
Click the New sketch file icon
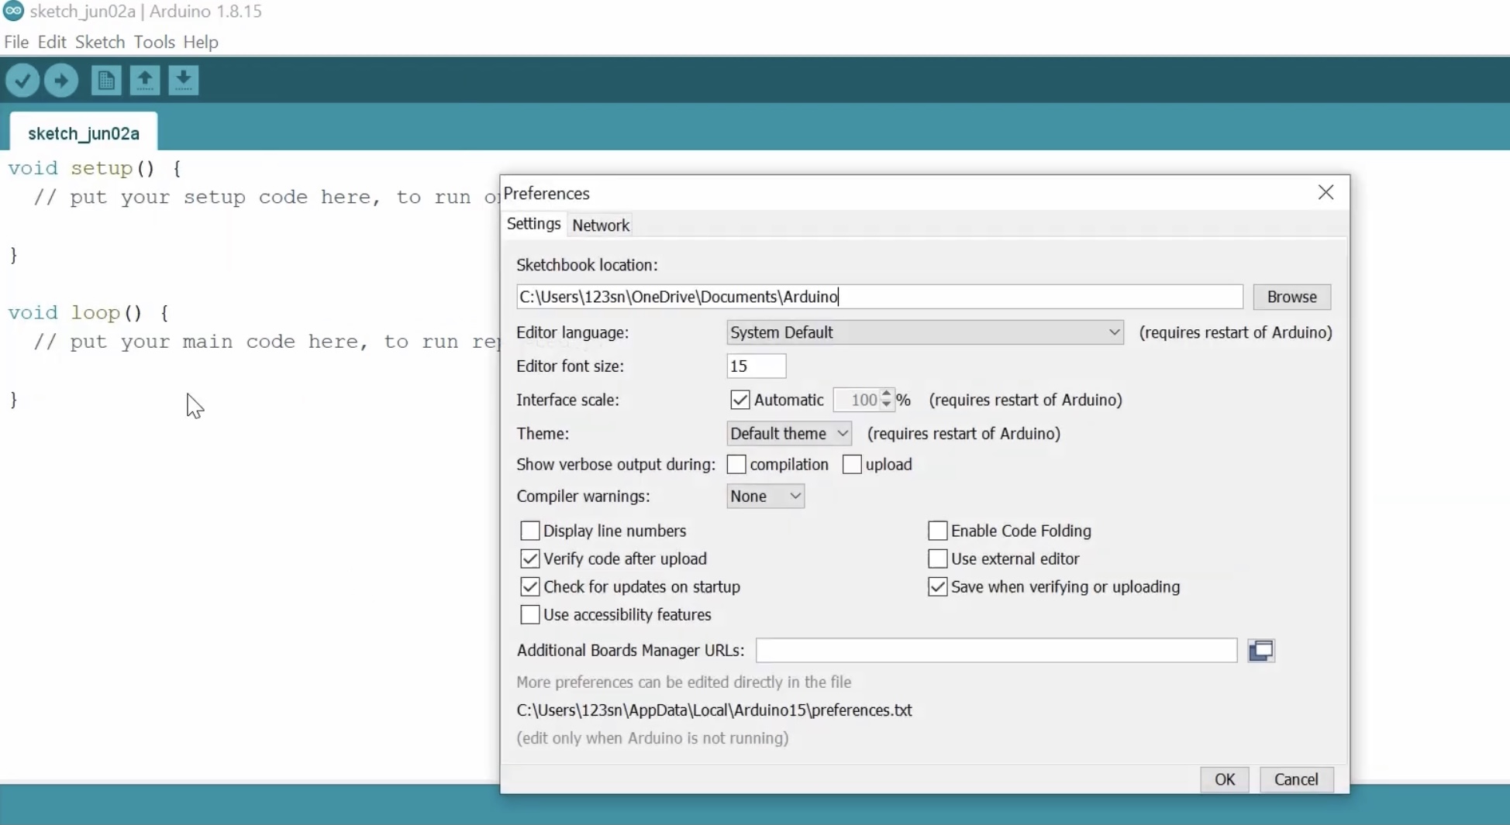[106, 81]
